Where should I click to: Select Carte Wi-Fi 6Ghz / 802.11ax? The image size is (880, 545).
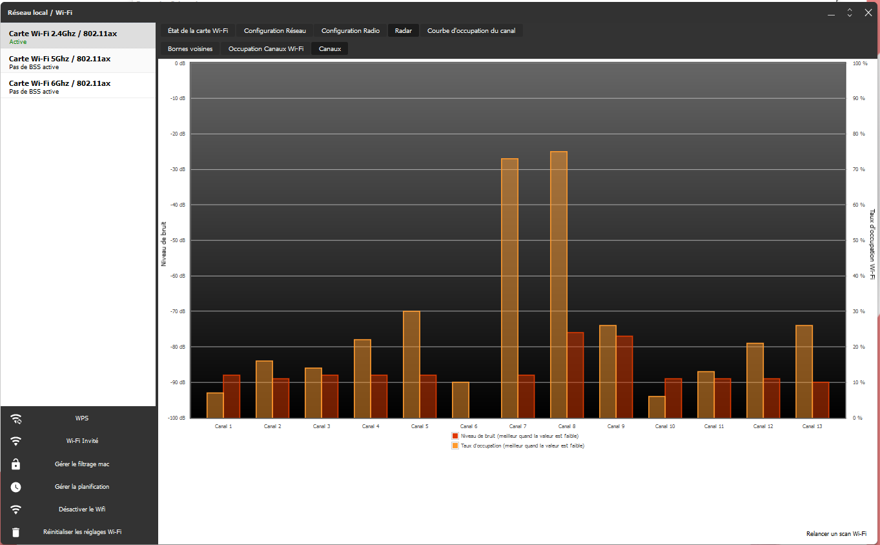[78, 87]
